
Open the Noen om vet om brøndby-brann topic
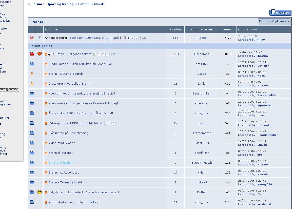82,93
